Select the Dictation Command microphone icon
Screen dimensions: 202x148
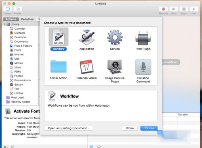[143, 67]
